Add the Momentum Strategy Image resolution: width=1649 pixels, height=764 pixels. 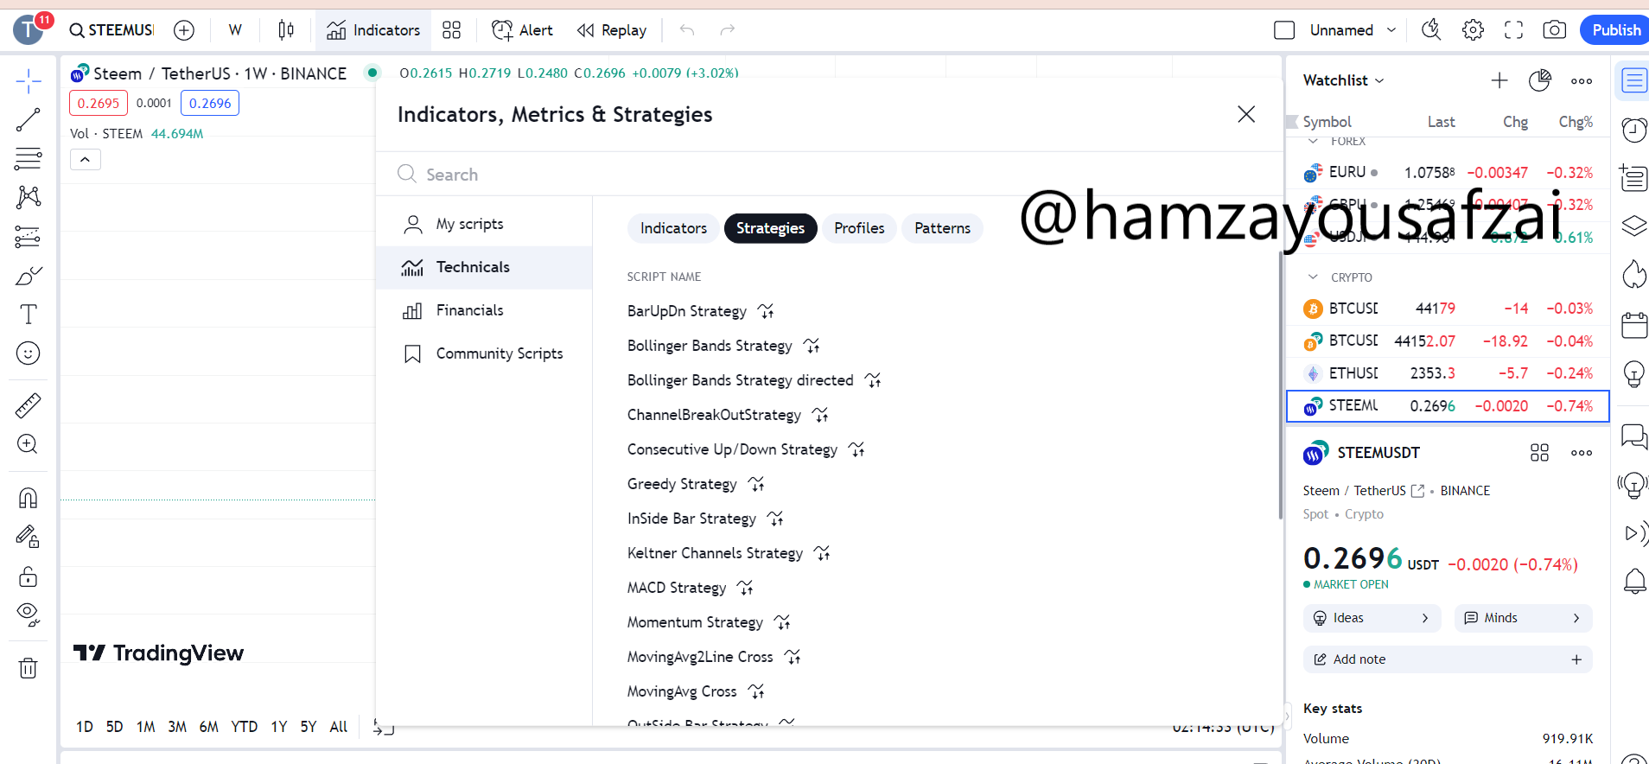(695, 622)
